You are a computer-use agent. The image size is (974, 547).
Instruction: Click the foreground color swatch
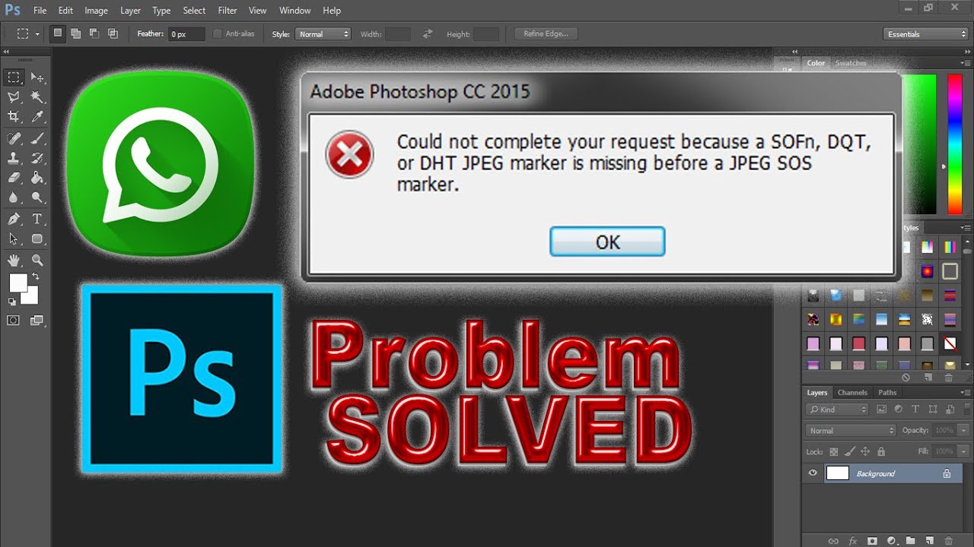(18, 283)
